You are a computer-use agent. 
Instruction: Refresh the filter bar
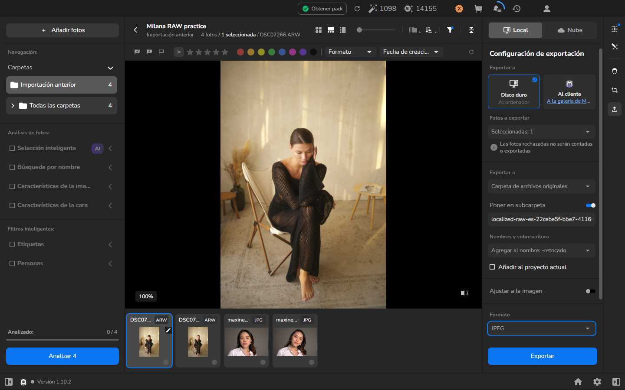pos(471,52)
